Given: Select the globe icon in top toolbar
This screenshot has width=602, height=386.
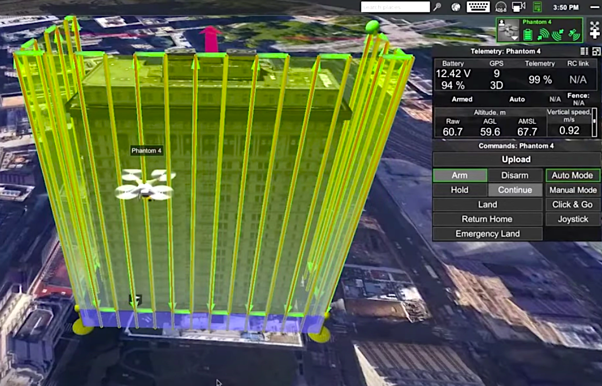Looking at the screenshot, I should click(x=455, y=7).
